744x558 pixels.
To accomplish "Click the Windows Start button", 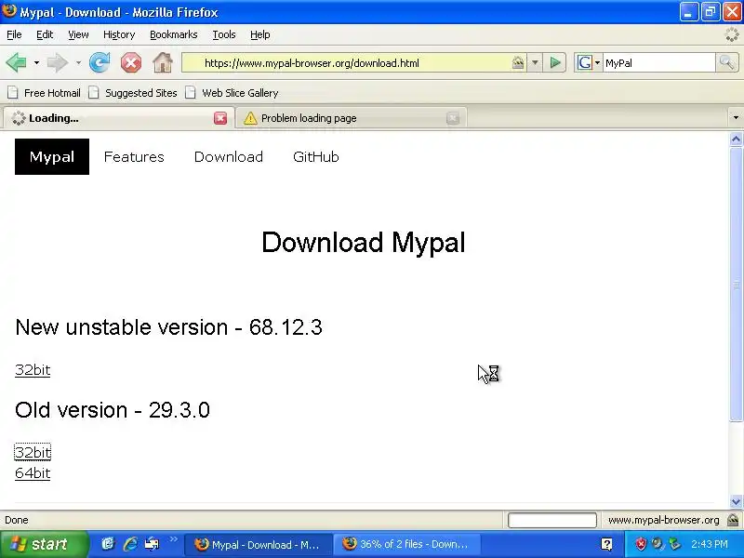I will tap(44, 544).
